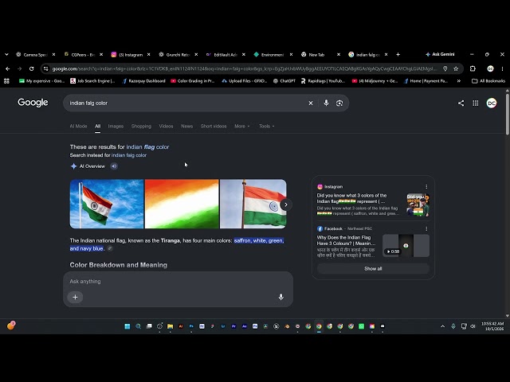This screenshot has width=510, height=382.
Task: Open the Instagram Did you know result
Action: coord(351,198)
